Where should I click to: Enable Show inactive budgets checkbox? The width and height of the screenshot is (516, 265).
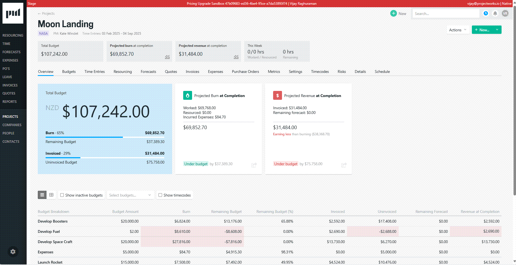coord(62,195)
